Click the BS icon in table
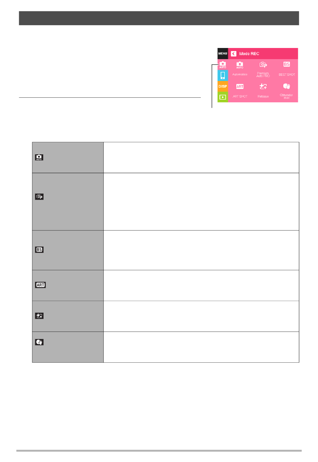This screenshot has height=462, width=318. tap(39, 250)
